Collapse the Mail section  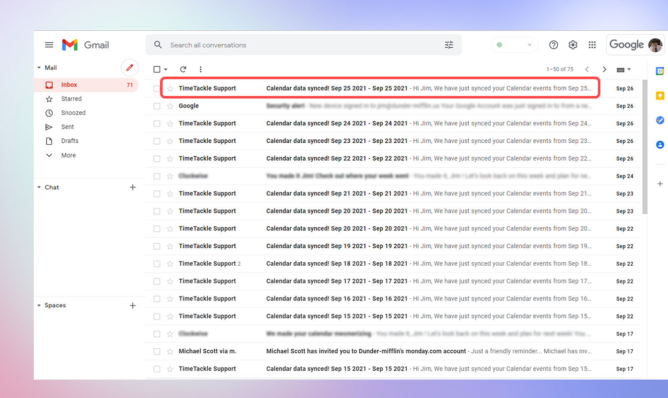point(39,68)
